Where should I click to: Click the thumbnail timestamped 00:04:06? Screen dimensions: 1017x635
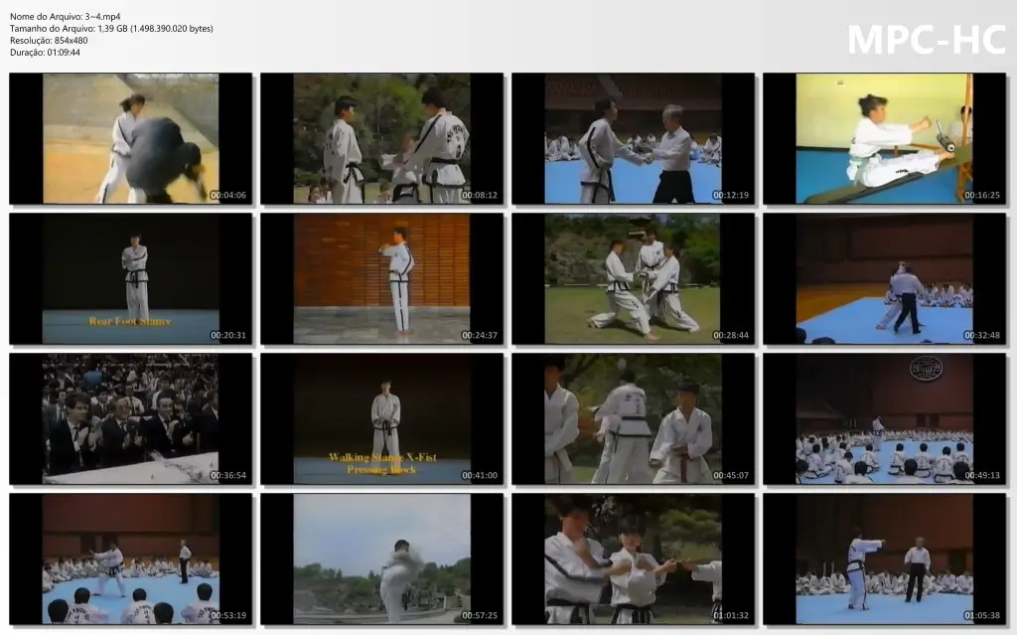pyautogui.click(x=130, y=138)
